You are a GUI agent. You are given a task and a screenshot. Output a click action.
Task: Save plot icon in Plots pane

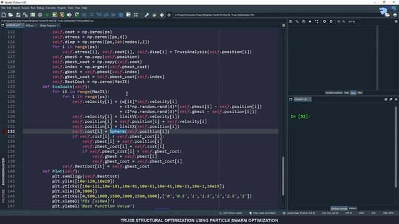[x=291, y=22]
